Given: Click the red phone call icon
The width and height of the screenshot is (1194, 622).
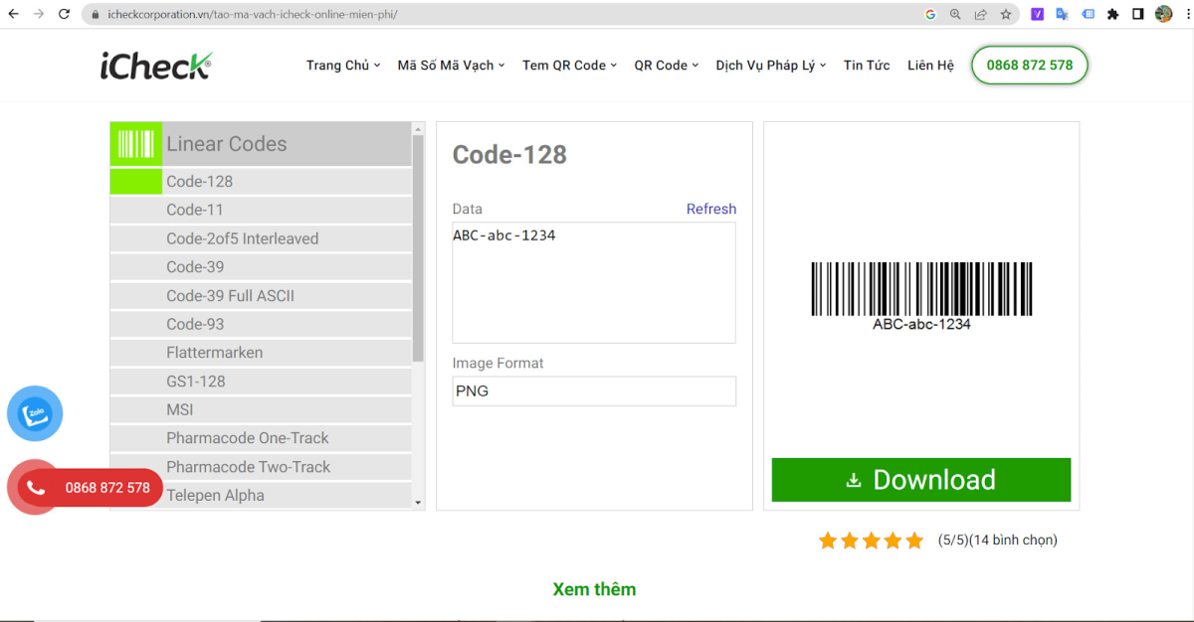Looking at the screenshot, I should coord(37,488).
